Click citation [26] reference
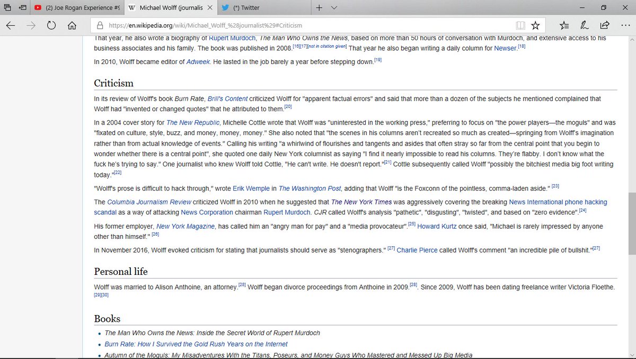 [x=155, y=235]
